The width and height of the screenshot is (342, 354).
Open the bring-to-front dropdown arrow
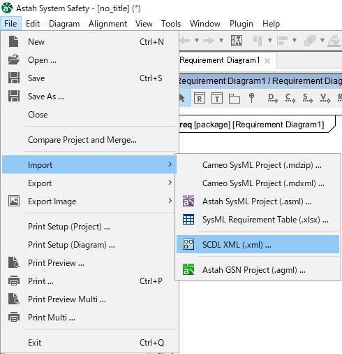[x=322, y=41]
